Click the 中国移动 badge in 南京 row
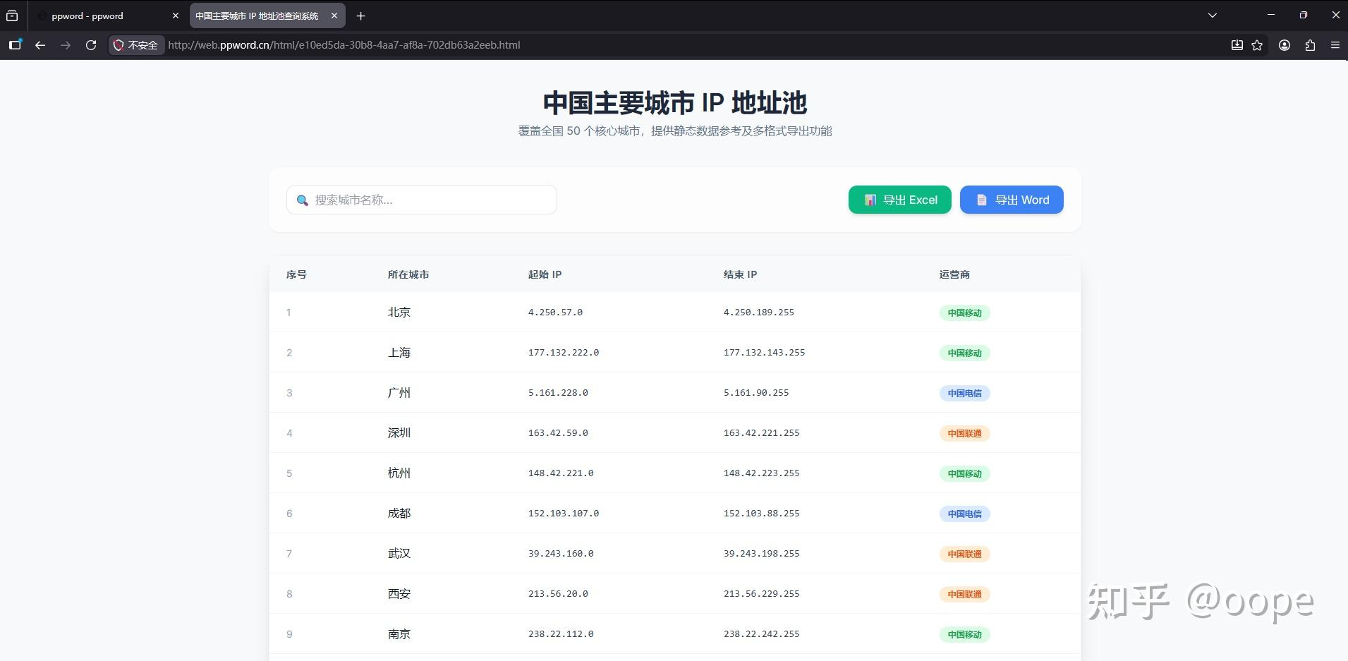 click(964, 634)
